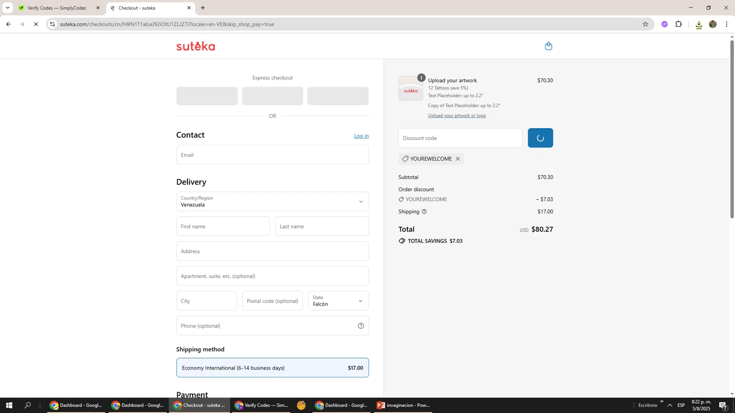Image resolution: width=735 pixels, height=413 pixels.
Task: Click the suteka product thumbnail
Action: pyautogui.click(x=411, y=89)
